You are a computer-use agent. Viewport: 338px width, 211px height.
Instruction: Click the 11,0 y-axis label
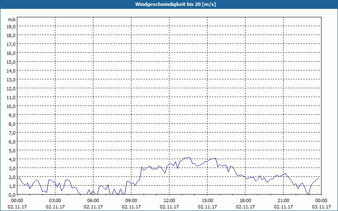[11, 97]
